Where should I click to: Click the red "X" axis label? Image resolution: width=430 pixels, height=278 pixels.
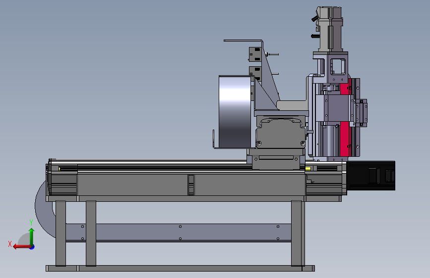[10, 244]
